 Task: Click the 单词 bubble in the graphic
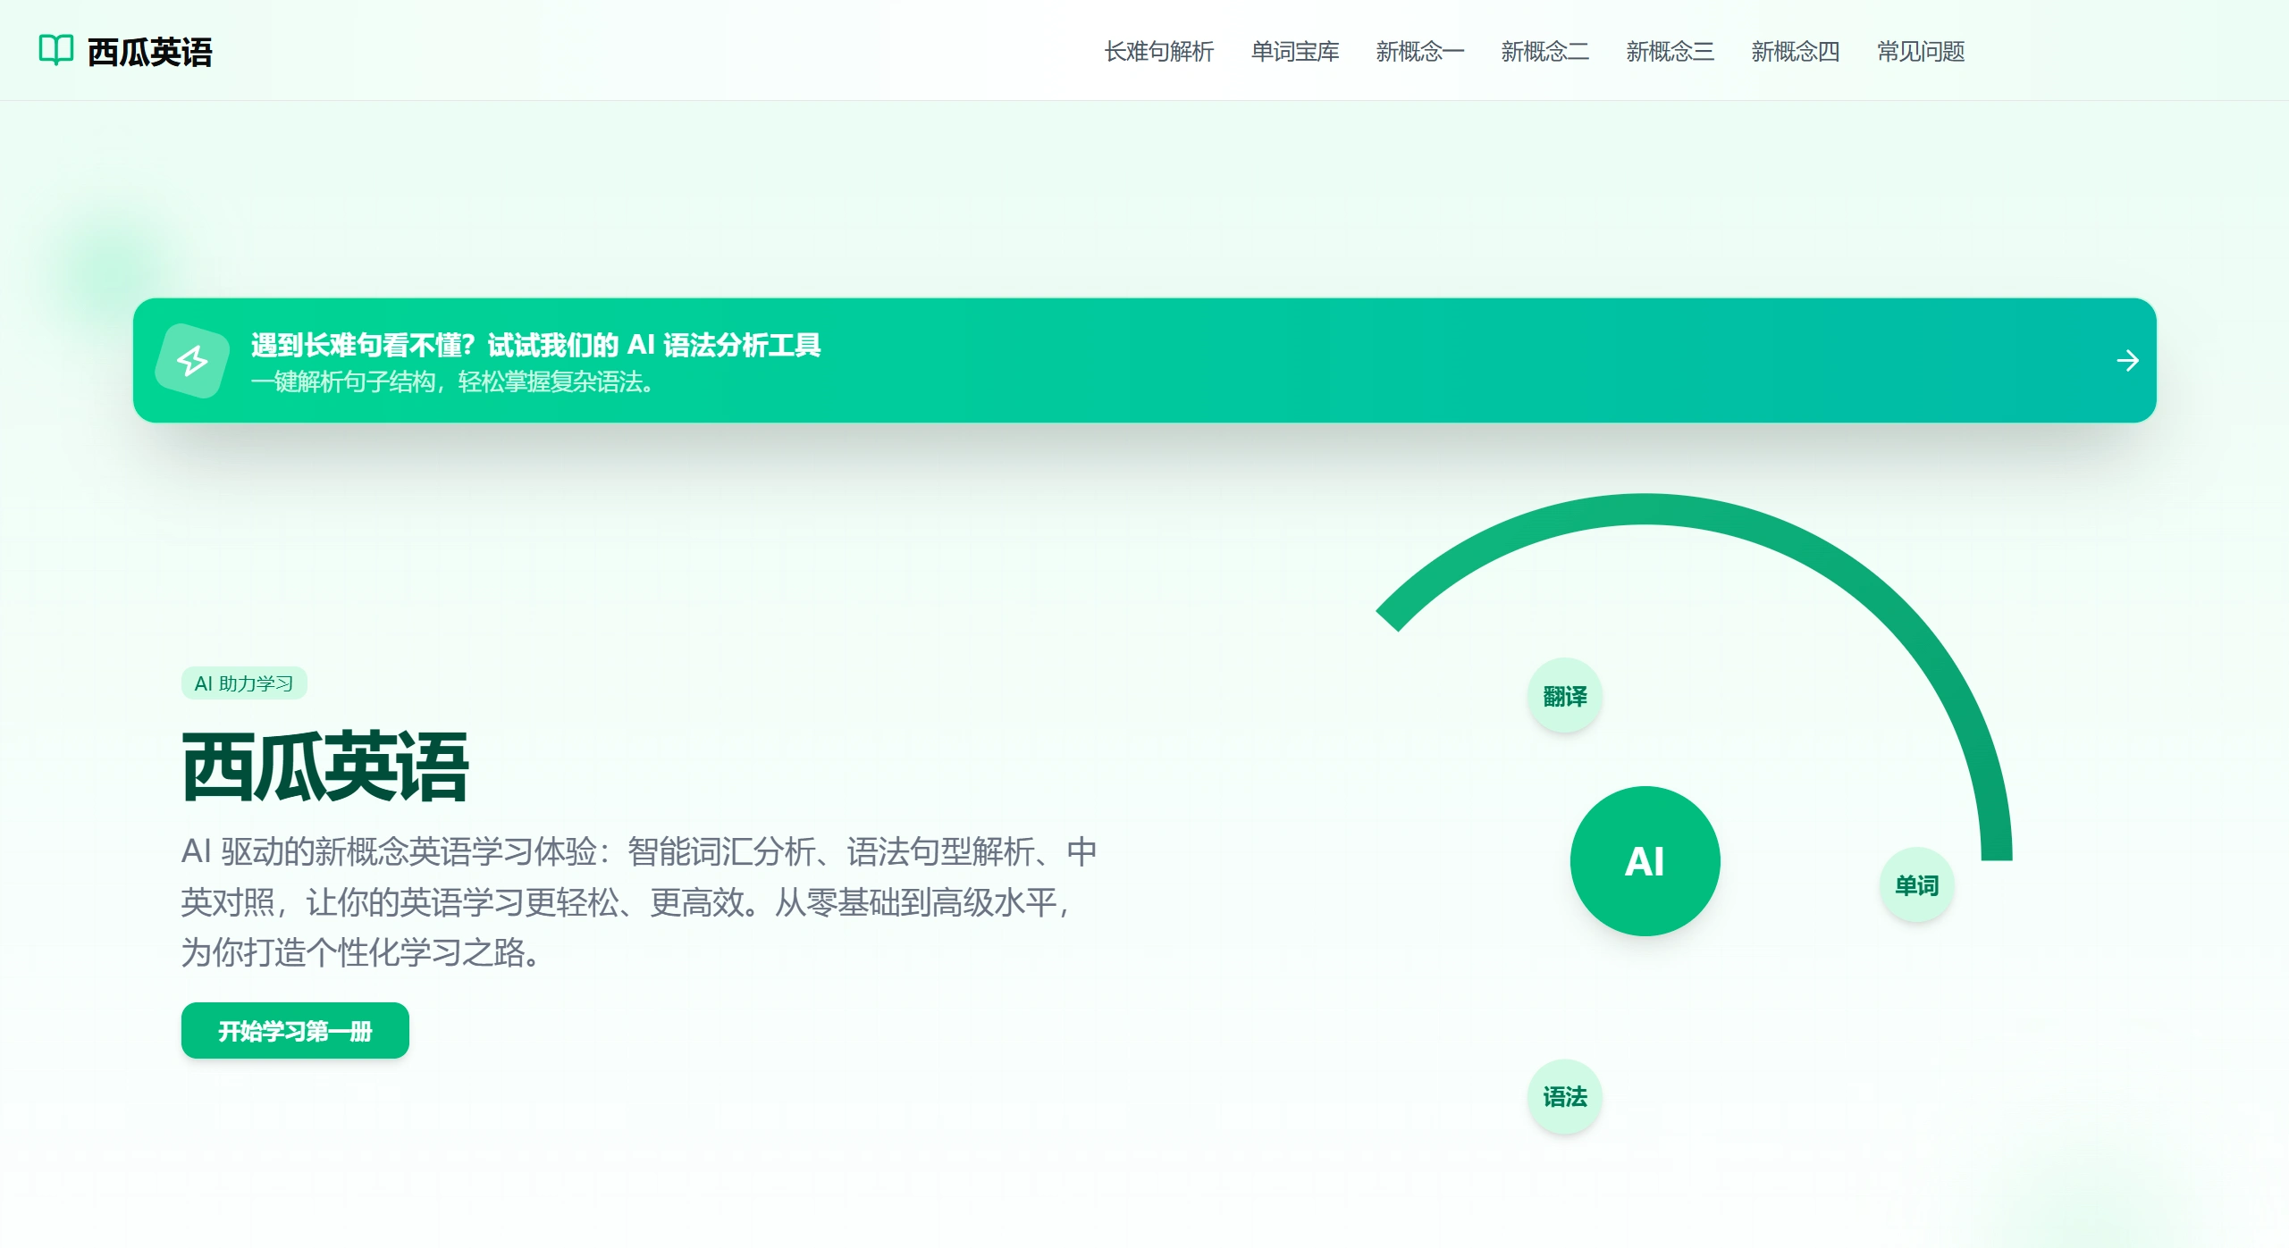(1916, 886)
